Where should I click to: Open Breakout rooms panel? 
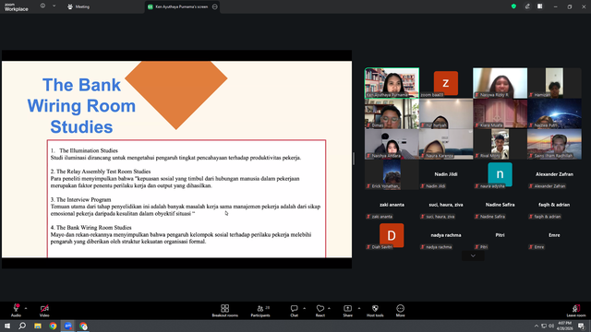coord(225,311)
